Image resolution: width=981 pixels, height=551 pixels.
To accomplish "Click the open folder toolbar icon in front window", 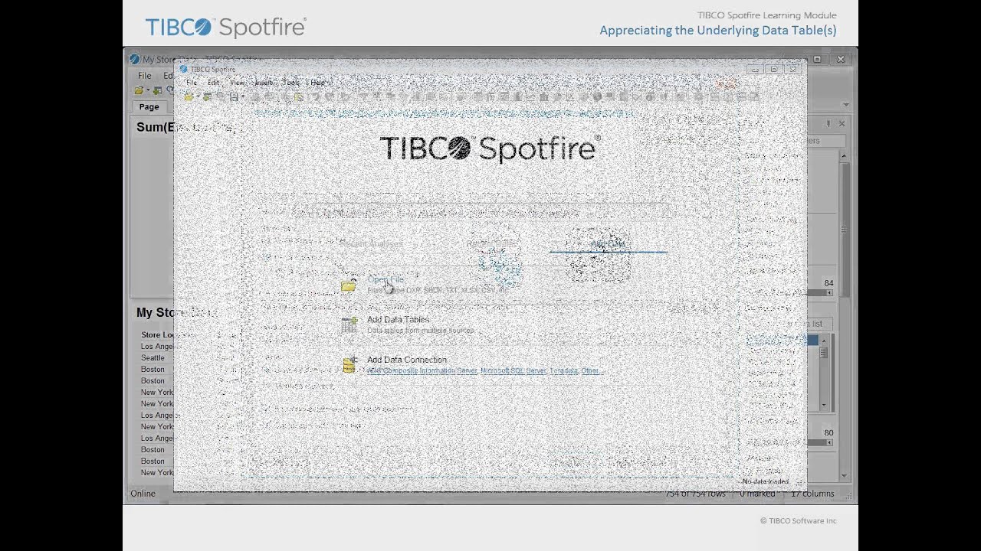I will [188, 97].
